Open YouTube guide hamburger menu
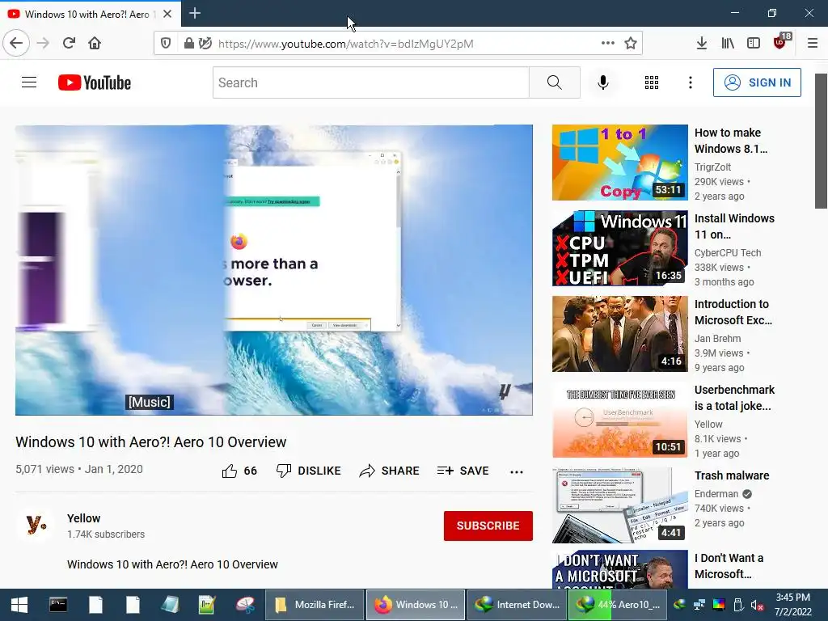Image resolution: width=828 pixels, height=621 pixels. [29, 82]
